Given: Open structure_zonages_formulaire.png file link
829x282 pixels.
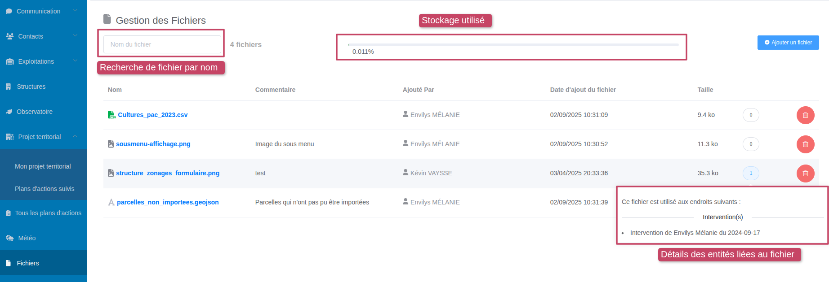Looking at the screenshot, I should coord(168,173).
